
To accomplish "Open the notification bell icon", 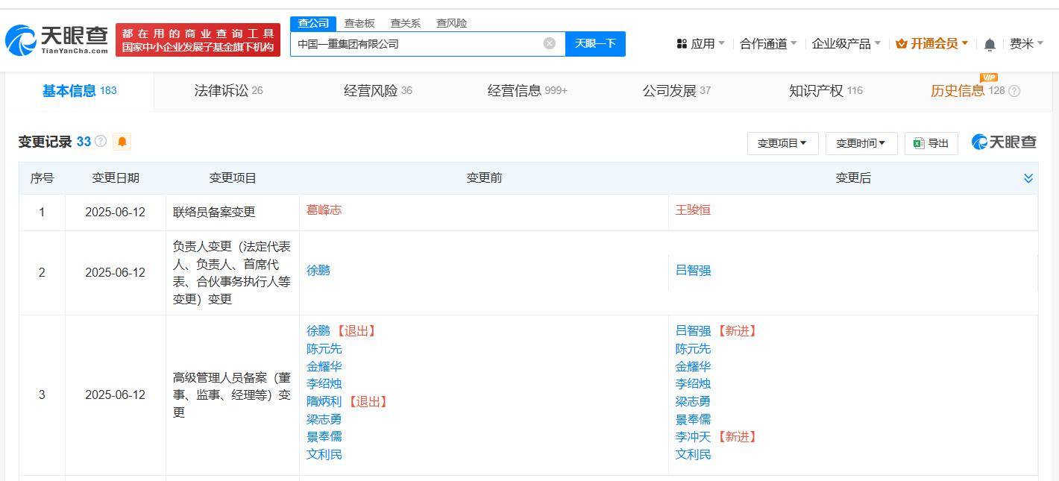I will coord(990,45).
